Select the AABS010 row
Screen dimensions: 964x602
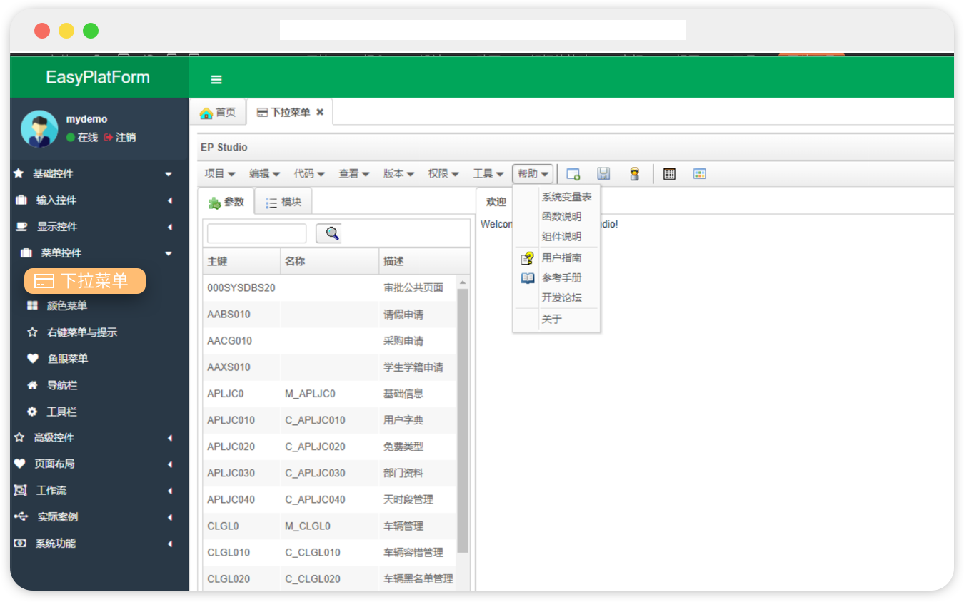coord(329,315)
